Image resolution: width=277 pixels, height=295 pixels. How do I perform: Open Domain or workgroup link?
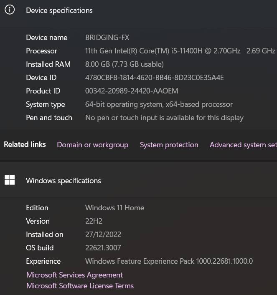(x=92, y=145)
